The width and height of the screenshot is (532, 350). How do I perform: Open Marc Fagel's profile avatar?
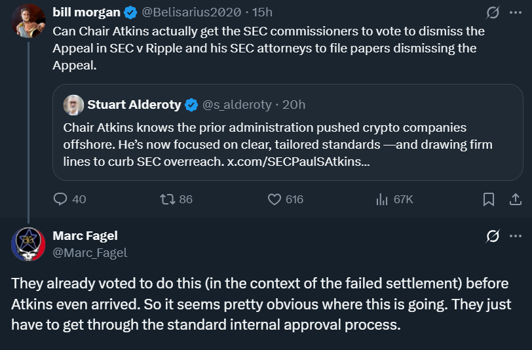[x=28, y=244]
